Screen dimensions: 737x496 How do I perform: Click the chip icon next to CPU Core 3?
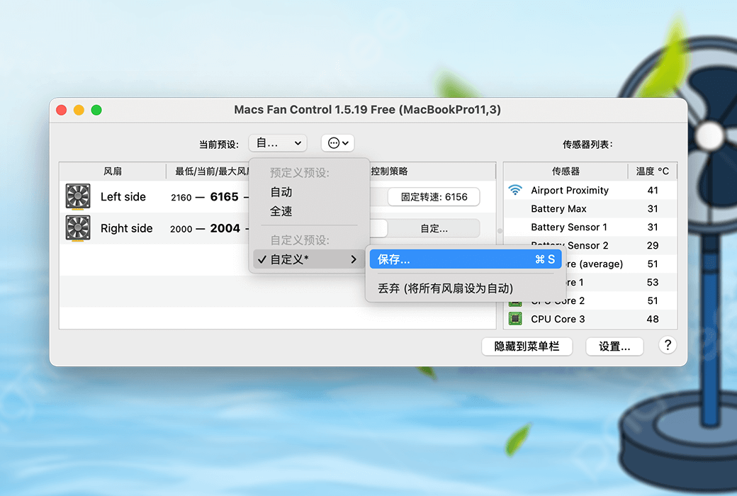(x=516, y=319)
